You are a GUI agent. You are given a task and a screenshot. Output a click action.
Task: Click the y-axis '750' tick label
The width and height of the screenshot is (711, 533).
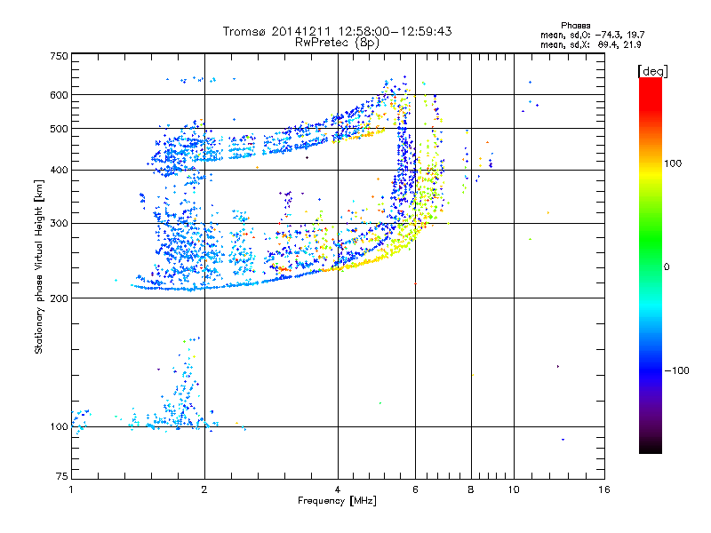59,56
